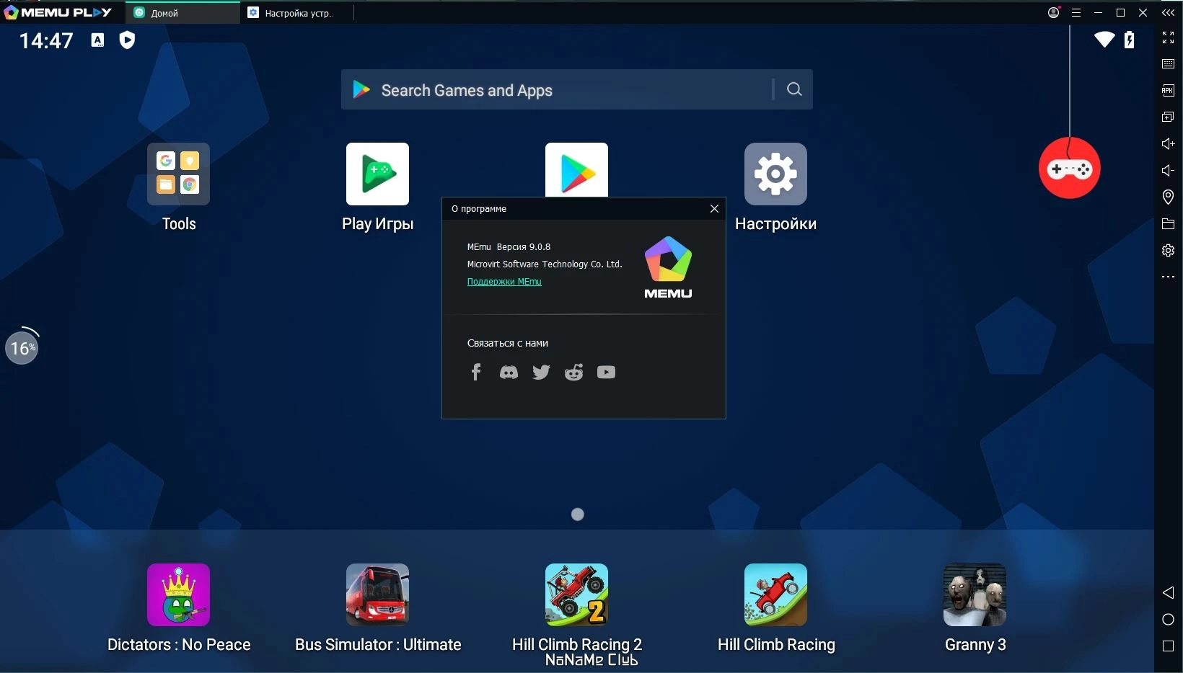Open the multi-window sidebar icon
Screen dimensions: 1183x673
1168,117
